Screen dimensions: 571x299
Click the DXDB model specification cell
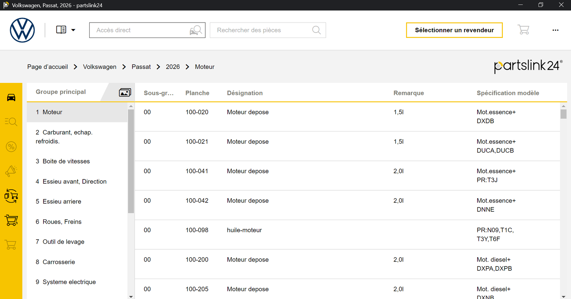pos(496,116)
